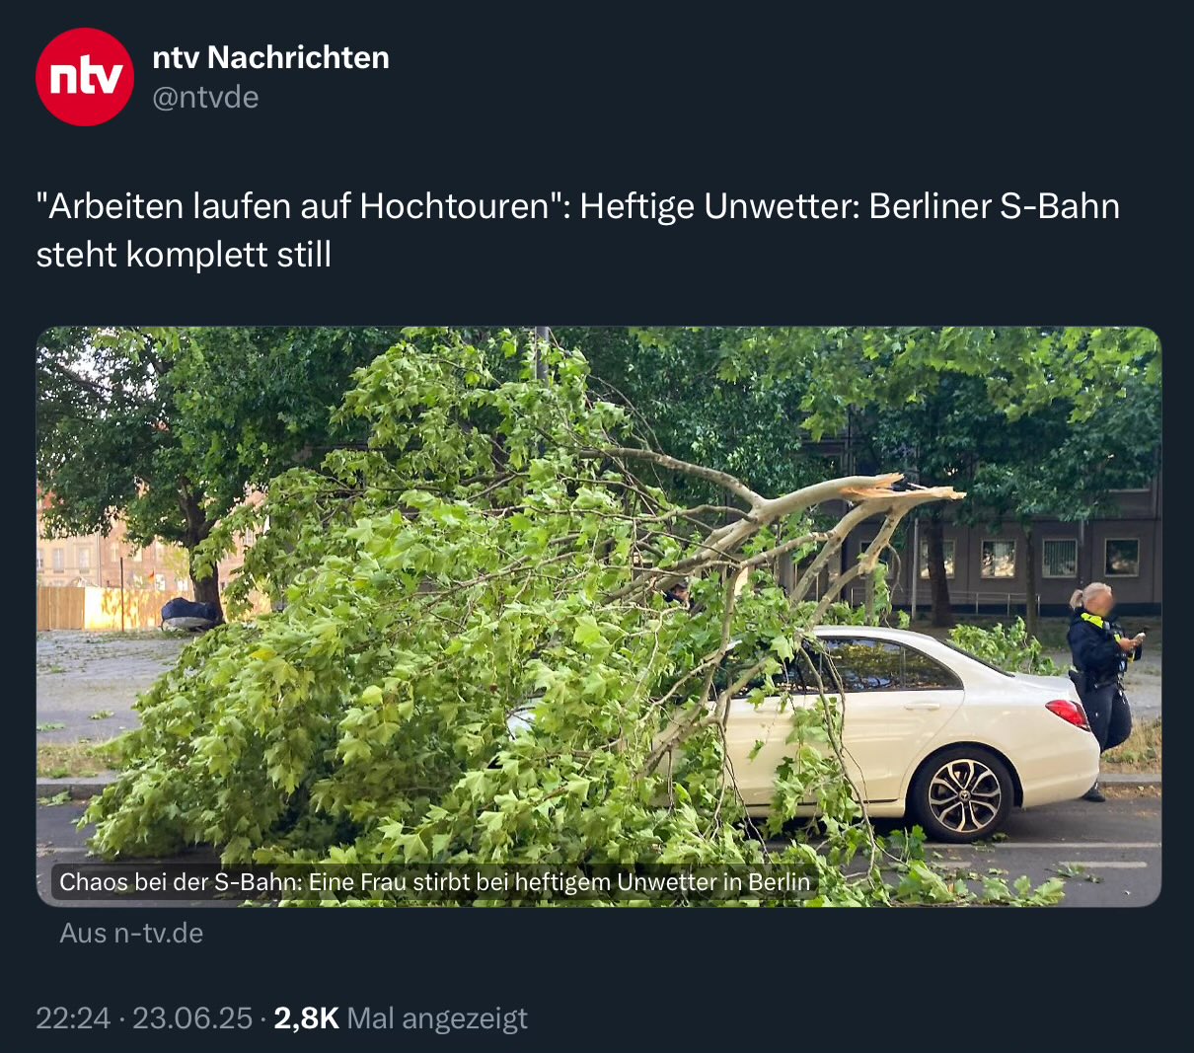Click the "Chaos bei der S-Bahn" caption overlay
Image resolution: width=1194 pixels, height=1053 pixels.
[x=434, y=881]
